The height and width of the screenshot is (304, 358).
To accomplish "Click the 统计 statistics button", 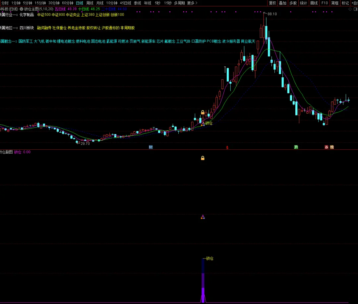I will (x=303, y=3).
